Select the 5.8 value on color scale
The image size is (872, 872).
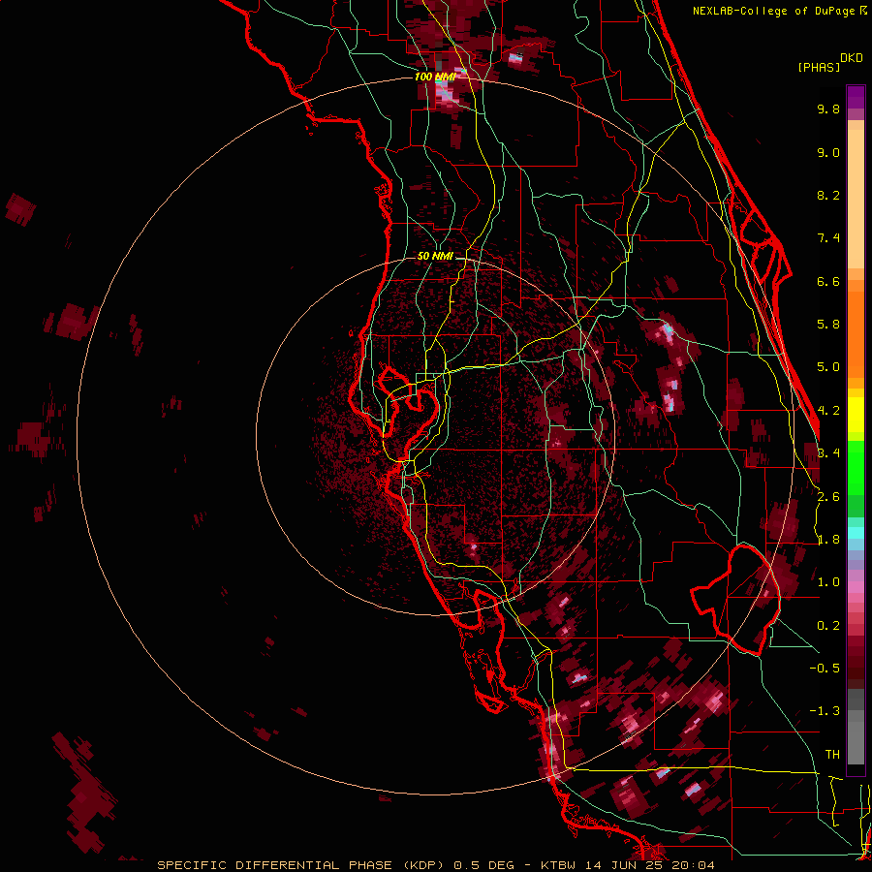[828, 325]
